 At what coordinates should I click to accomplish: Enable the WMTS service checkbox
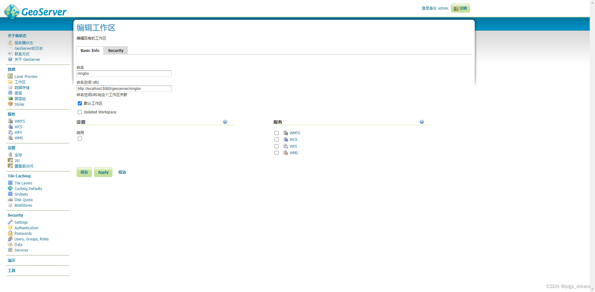point(276,133)
